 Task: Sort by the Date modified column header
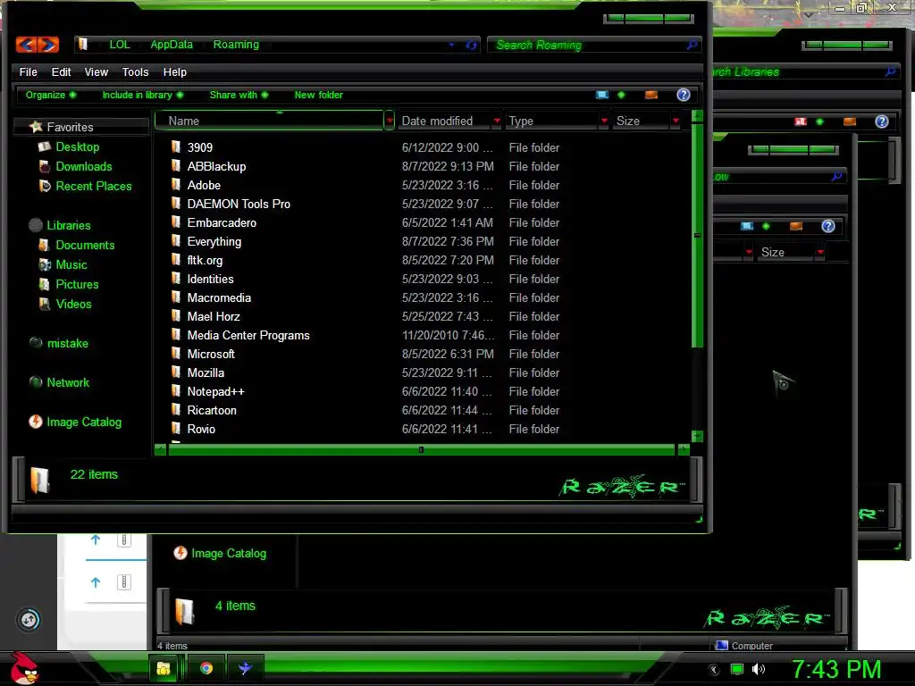(x=445, y=121)
